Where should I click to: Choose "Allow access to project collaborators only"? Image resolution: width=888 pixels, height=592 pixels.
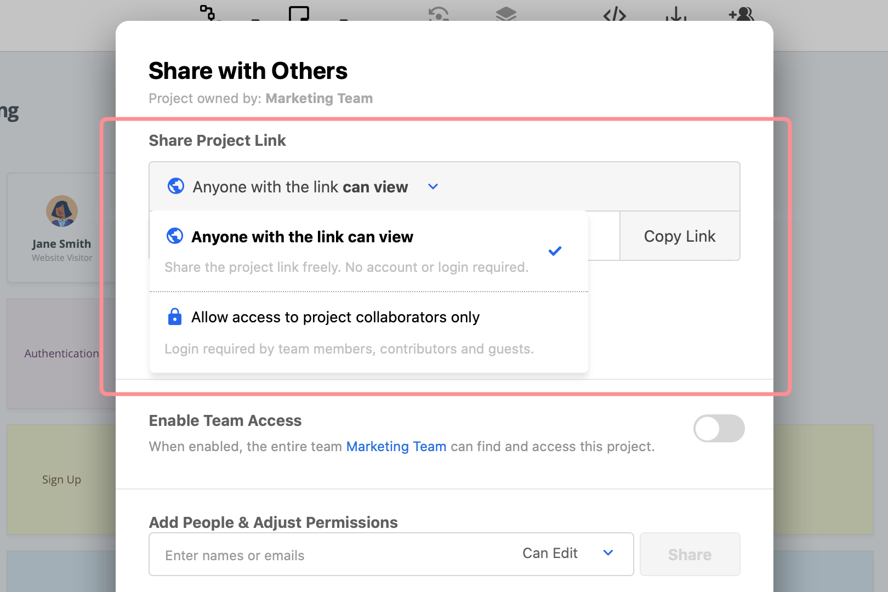pos(335,317)
